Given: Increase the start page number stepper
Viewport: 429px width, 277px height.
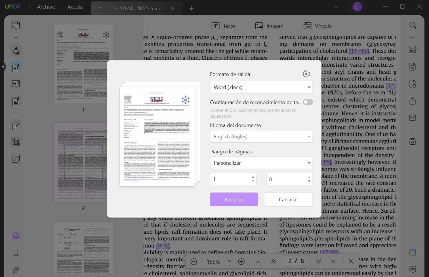Looking at the screenshot, I should 253,177.
